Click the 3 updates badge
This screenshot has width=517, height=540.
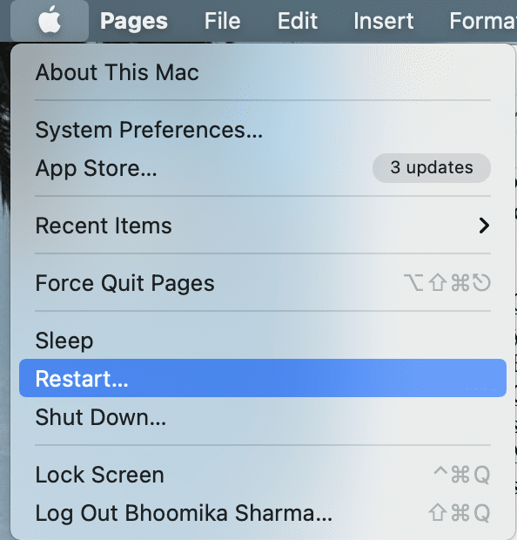[432, 168]
